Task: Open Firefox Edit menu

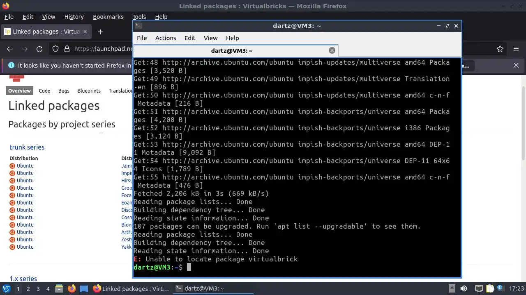Action: 28,17
